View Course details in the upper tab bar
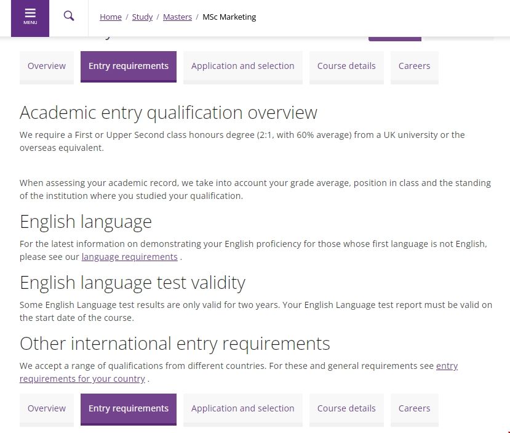The image size is (510, 433). tap(346, 67)
